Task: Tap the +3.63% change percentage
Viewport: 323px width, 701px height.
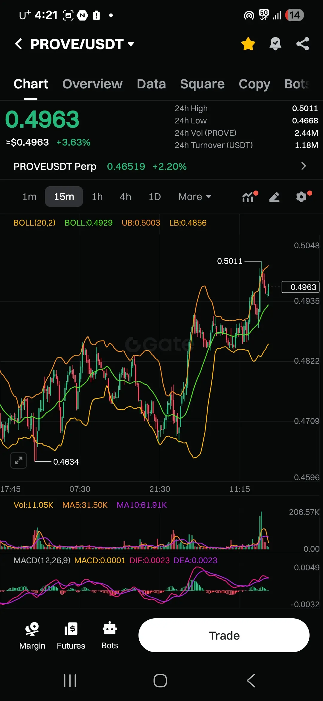Action: tap(73, 142)
